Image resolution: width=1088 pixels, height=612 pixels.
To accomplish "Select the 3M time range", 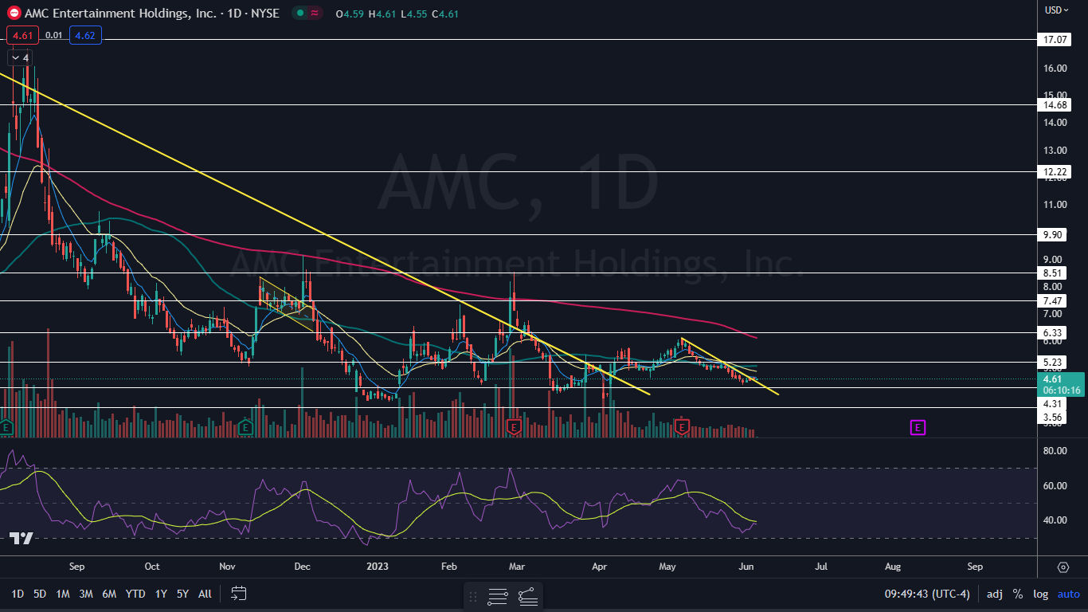I will click(86, 594).
